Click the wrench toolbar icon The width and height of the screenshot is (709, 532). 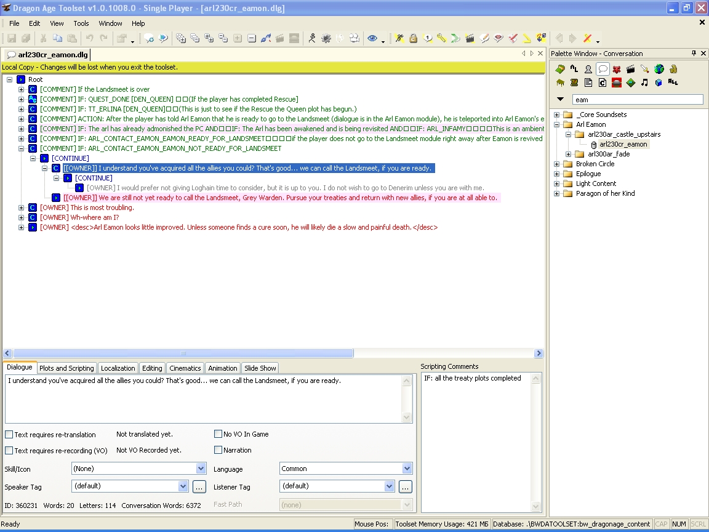441,38
